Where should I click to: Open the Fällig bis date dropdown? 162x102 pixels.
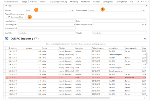[145, 33]
